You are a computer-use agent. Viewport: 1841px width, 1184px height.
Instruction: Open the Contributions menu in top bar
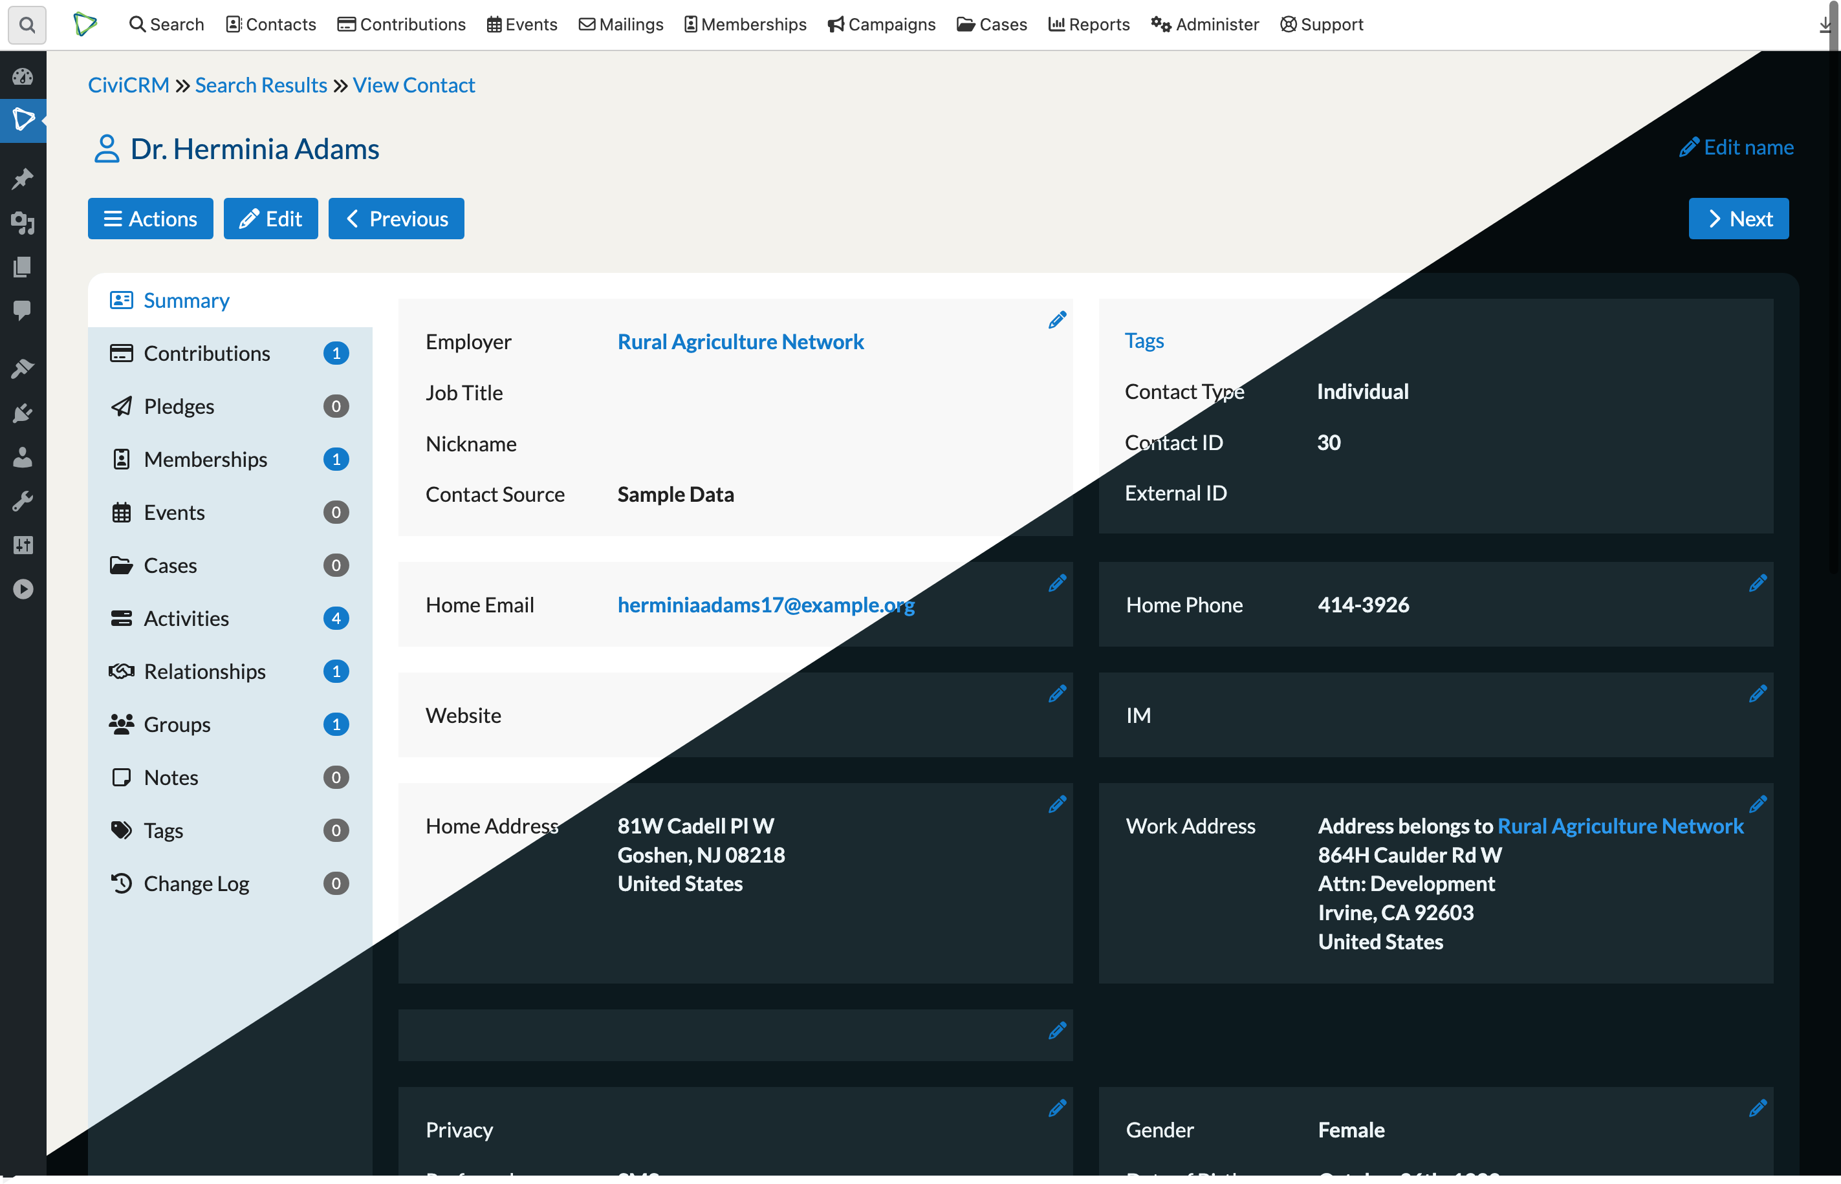[x=402, y=25]
